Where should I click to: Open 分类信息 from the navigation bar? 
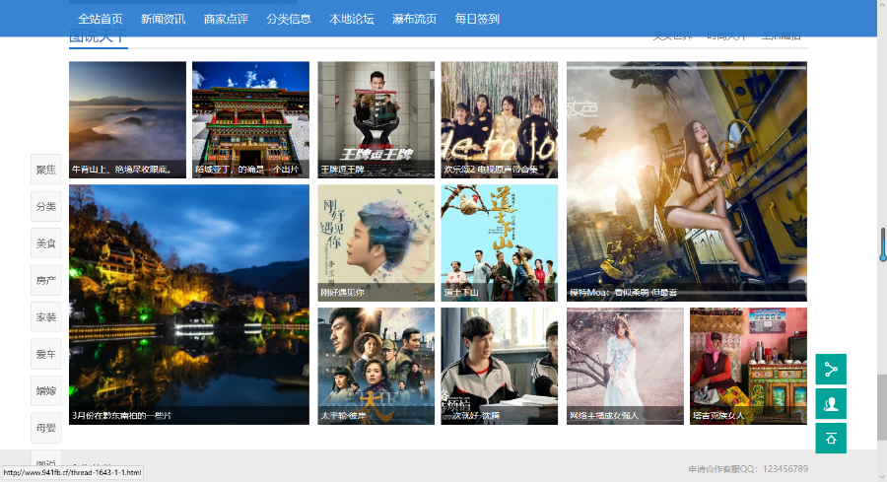(289, 19)
